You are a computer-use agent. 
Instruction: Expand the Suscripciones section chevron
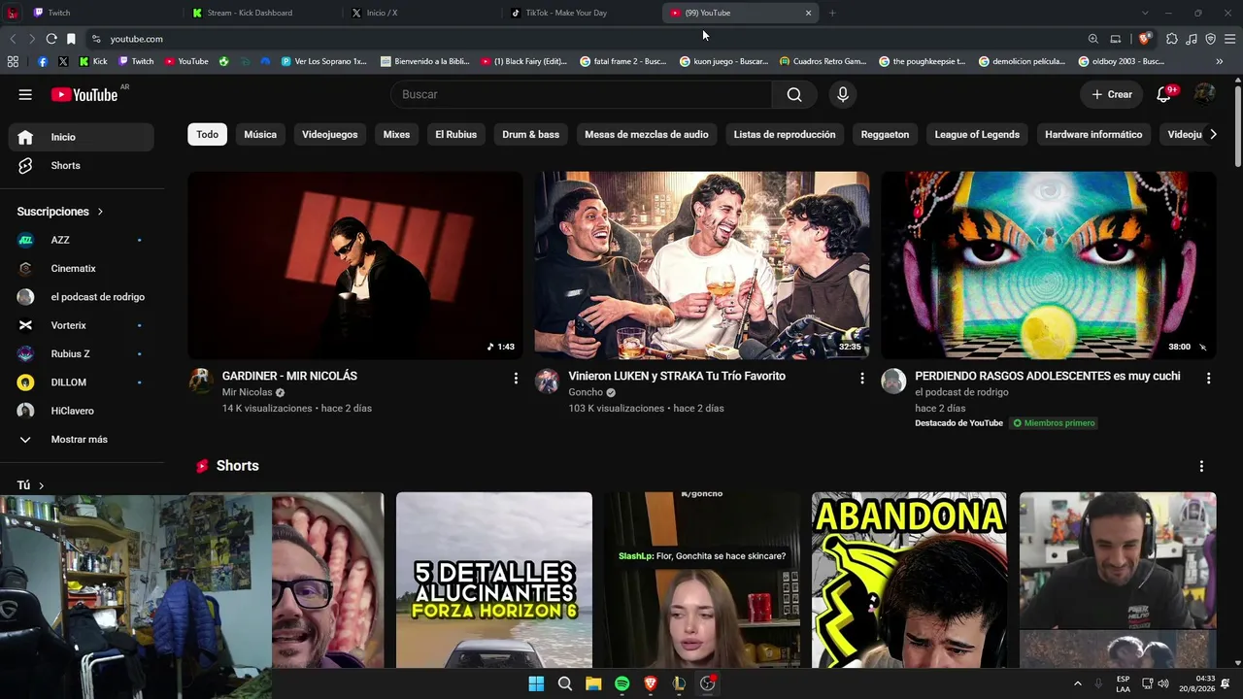[100, 212]
